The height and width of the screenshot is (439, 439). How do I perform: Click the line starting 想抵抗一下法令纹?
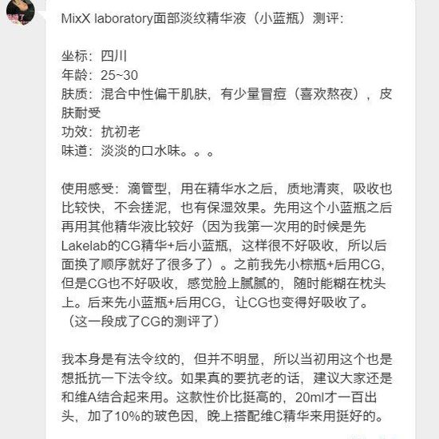coord(226,378)
